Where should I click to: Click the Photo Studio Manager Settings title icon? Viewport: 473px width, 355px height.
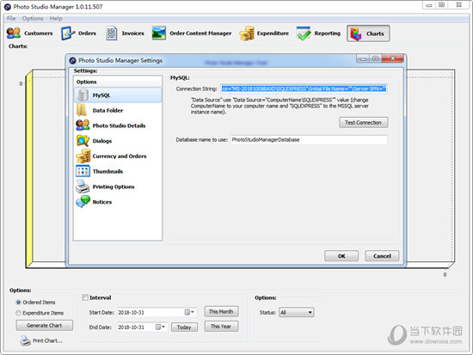click(x=73, y=61)
